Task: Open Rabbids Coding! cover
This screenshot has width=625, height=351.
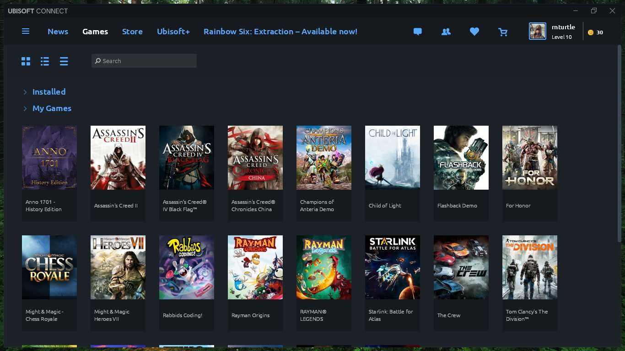Action: tap(187, 267)
